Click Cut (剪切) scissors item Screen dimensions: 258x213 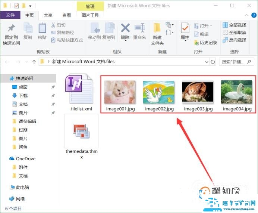tap(59, 25)
